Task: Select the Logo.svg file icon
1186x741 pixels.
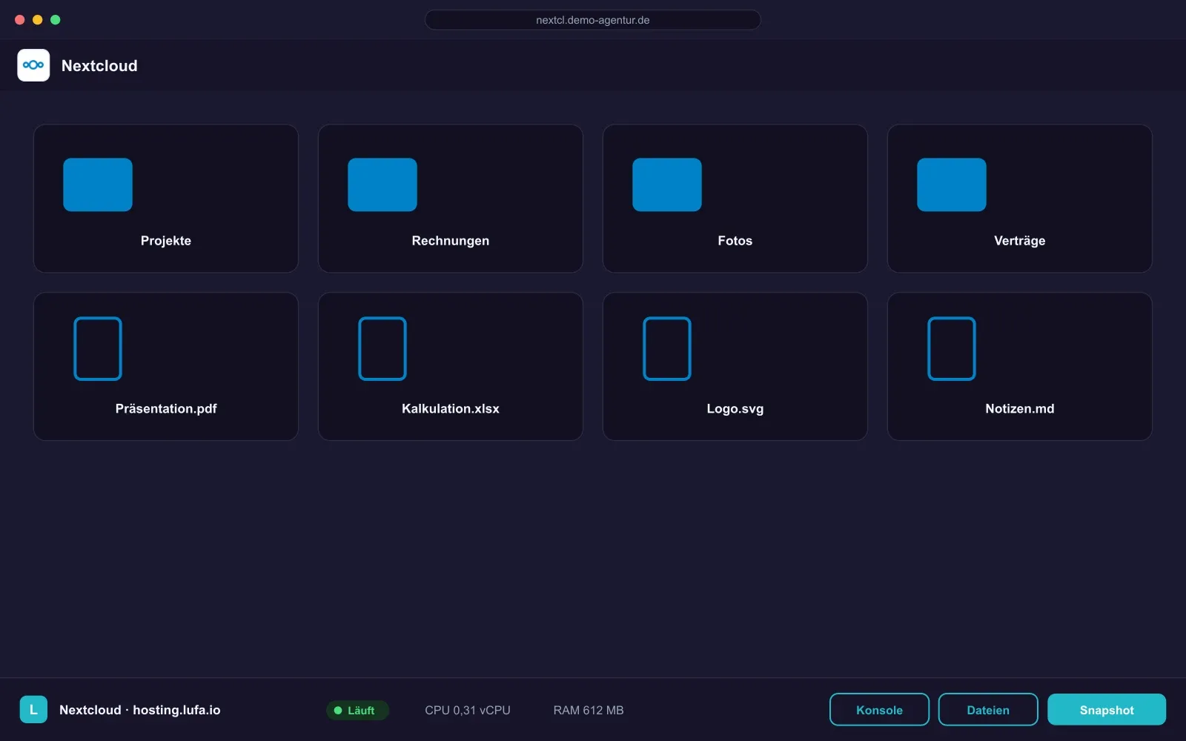Action: (667, 348)
